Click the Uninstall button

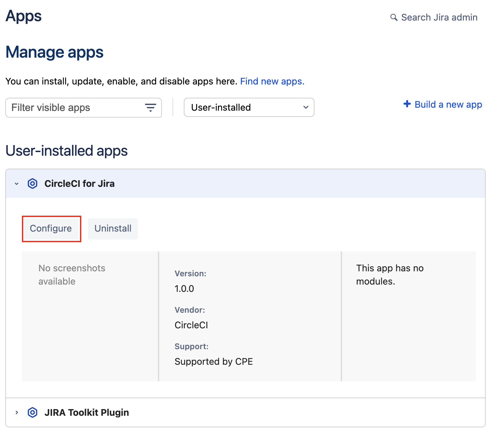113,229
